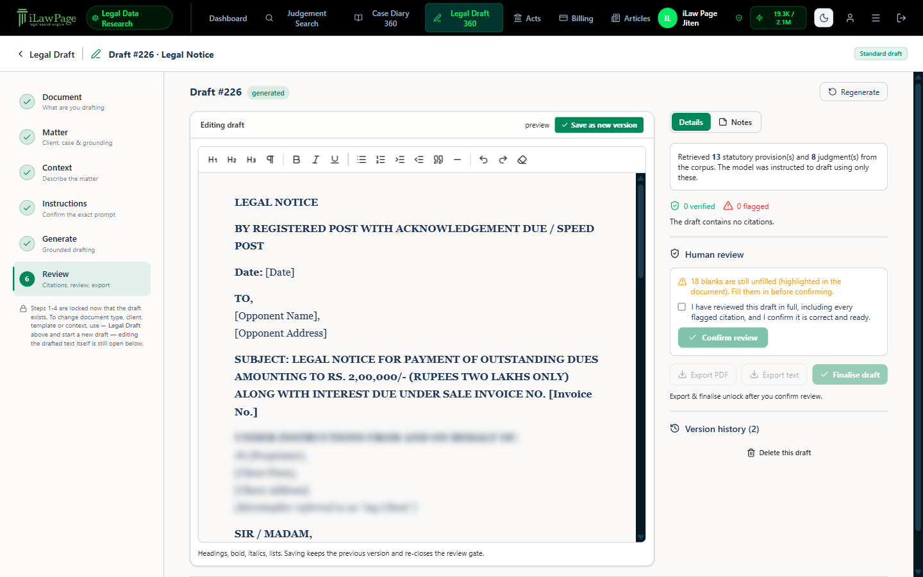The width and height of the screenshot is (923, 577).
Task: Undo the last edit
Action: 484,160
